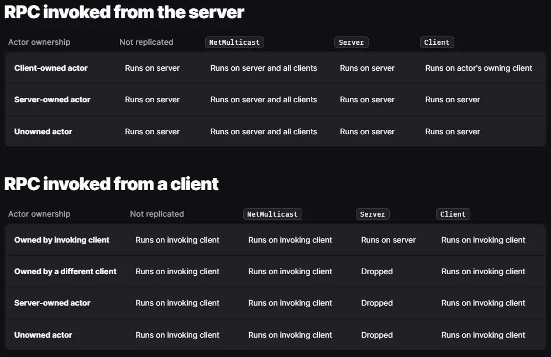Click the Server tag in the second table header
The height and width of the screenshot is (357, 551).
click(x=372, y=214)
